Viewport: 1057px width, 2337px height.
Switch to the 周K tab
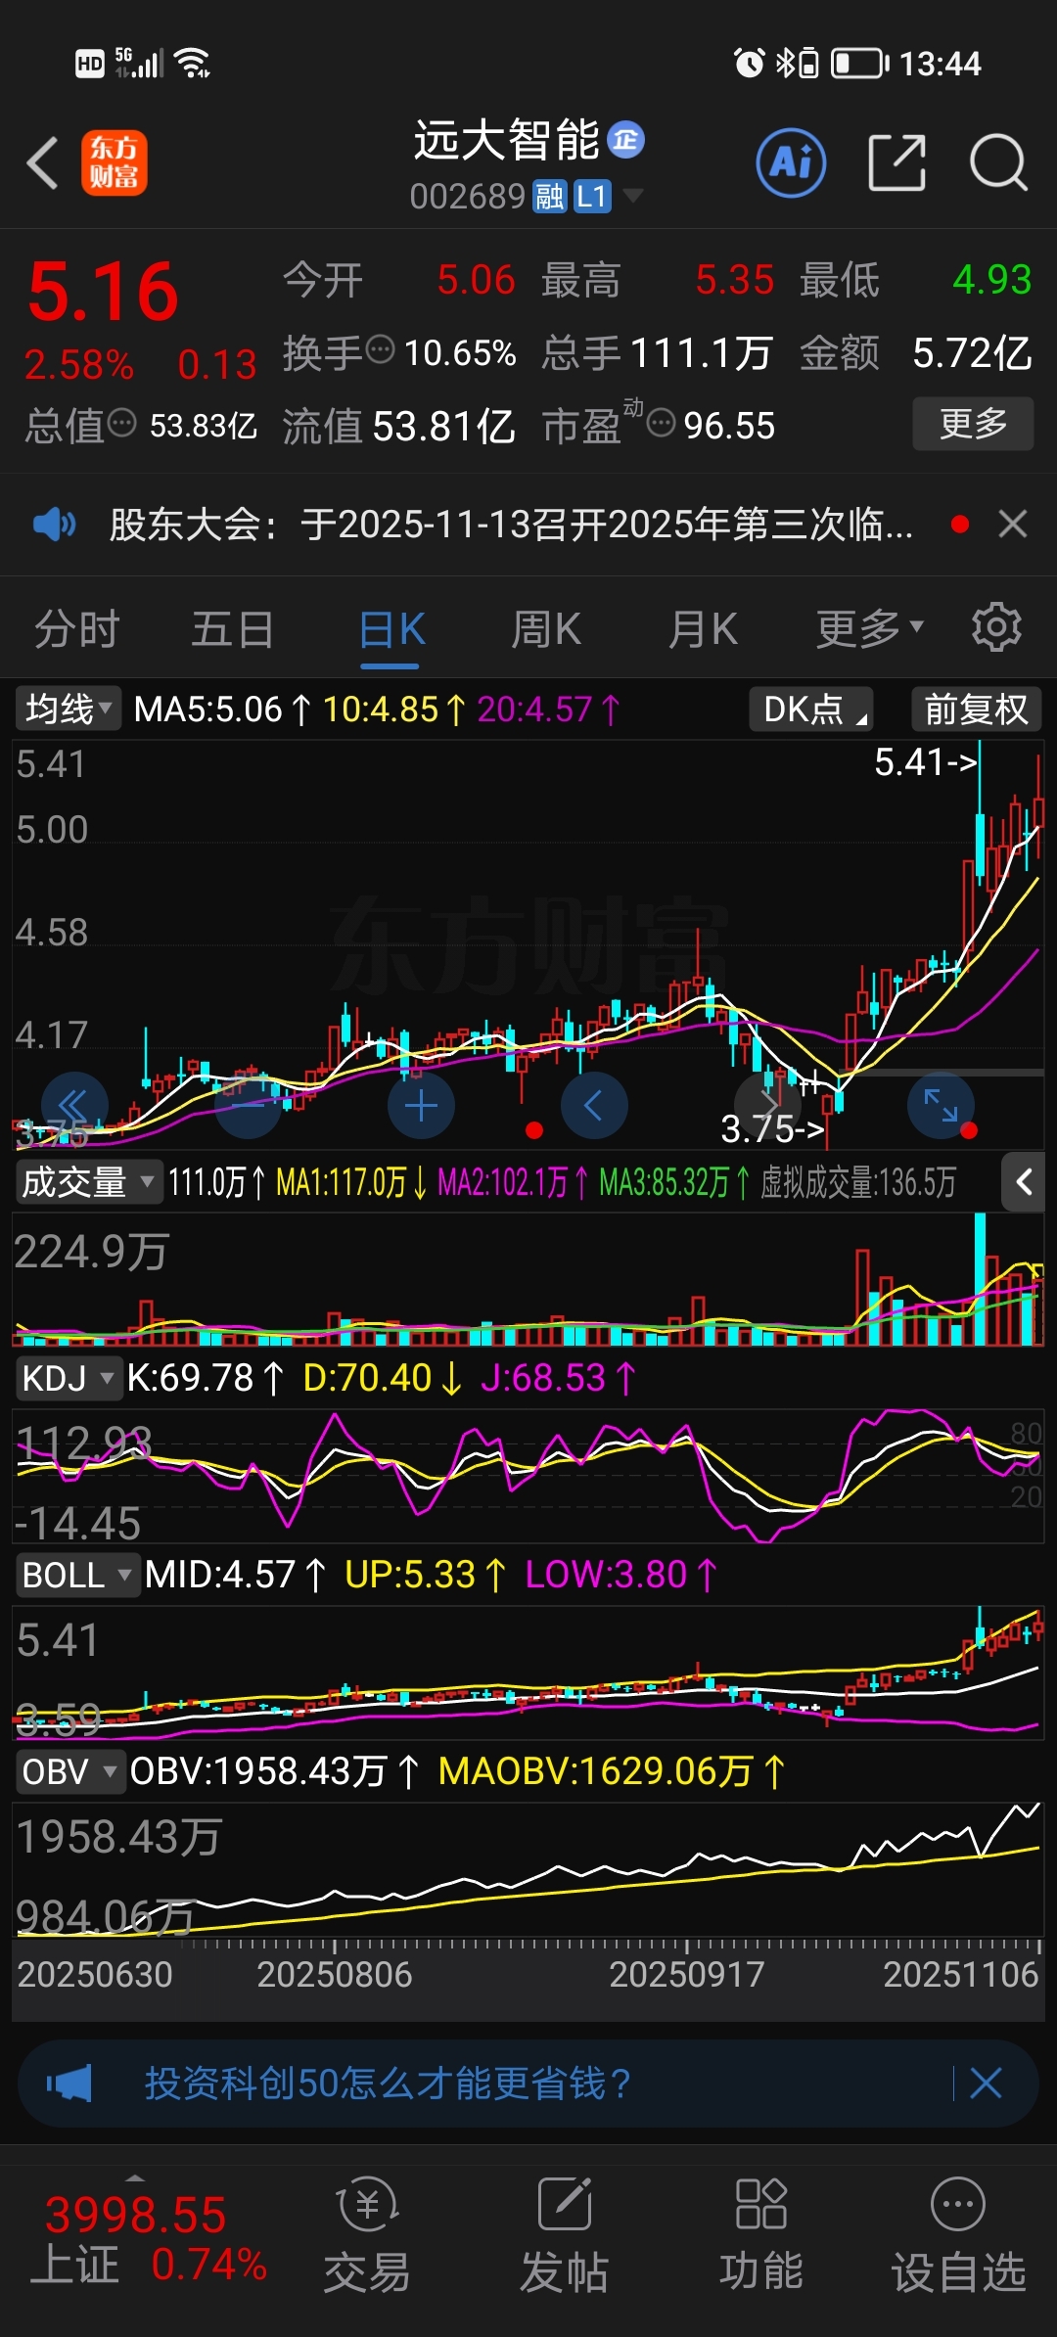click(546, 629)
